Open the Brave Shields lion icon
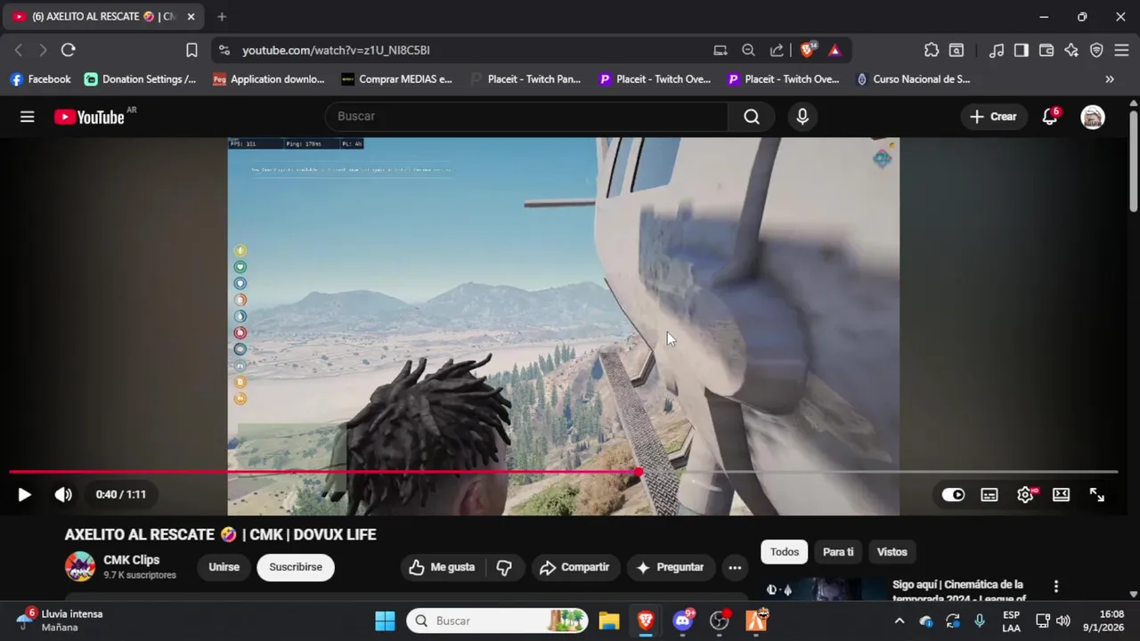 pos(808,50)
